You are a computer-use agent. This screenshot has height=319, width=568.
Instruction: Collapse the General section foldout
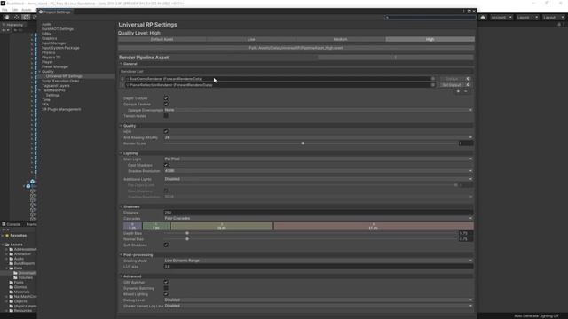(121, 64)
